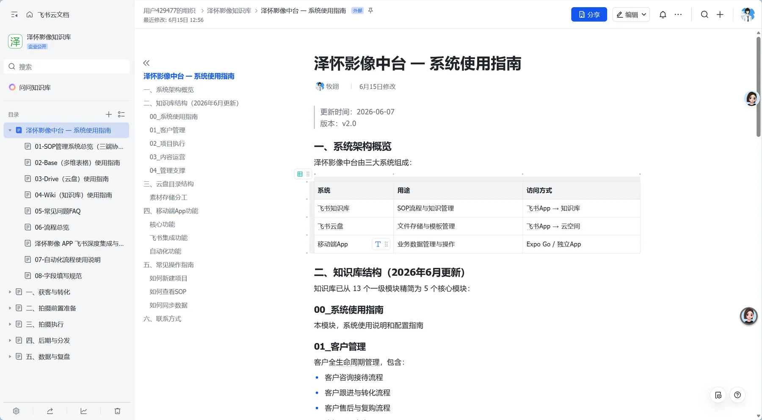This screenshot has height=420, width=762.
Task: Click the 企业公开 tag under knowledge base name
Action: 37,47
